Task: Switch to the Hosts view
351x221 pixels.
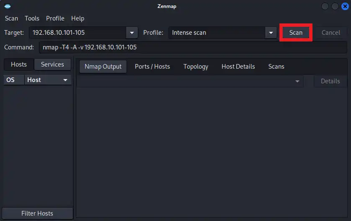Action: (x=19, y=64)
